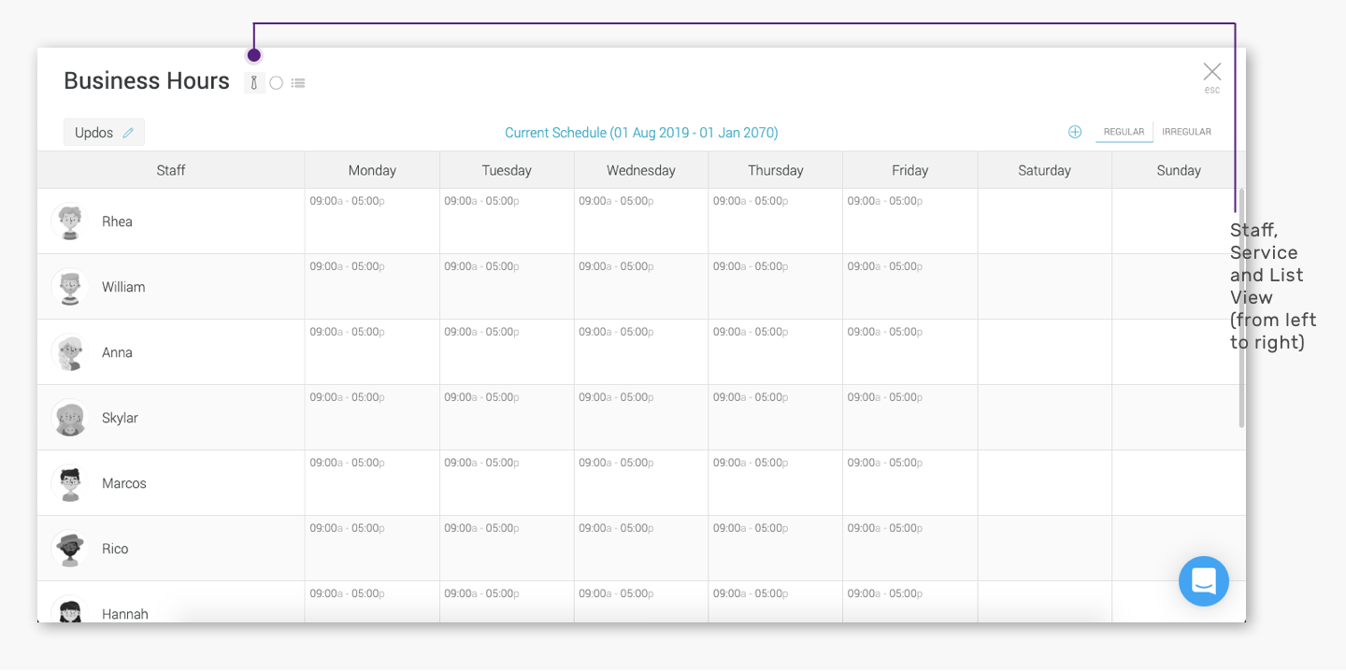
Task: Switch to List view icon
Action: pyautogui.click(x=298, y=83)
